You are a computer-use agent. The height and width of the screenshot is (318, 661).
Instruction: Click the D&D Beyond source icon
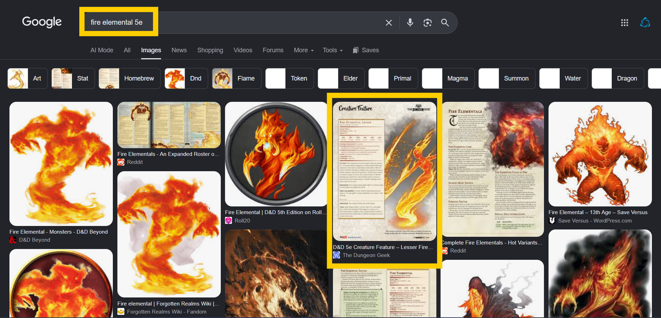[x=13, y=240]
